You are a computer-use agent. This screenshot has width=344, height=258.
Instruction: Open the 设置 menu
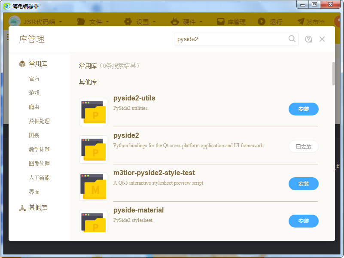[x=143, y=22]
